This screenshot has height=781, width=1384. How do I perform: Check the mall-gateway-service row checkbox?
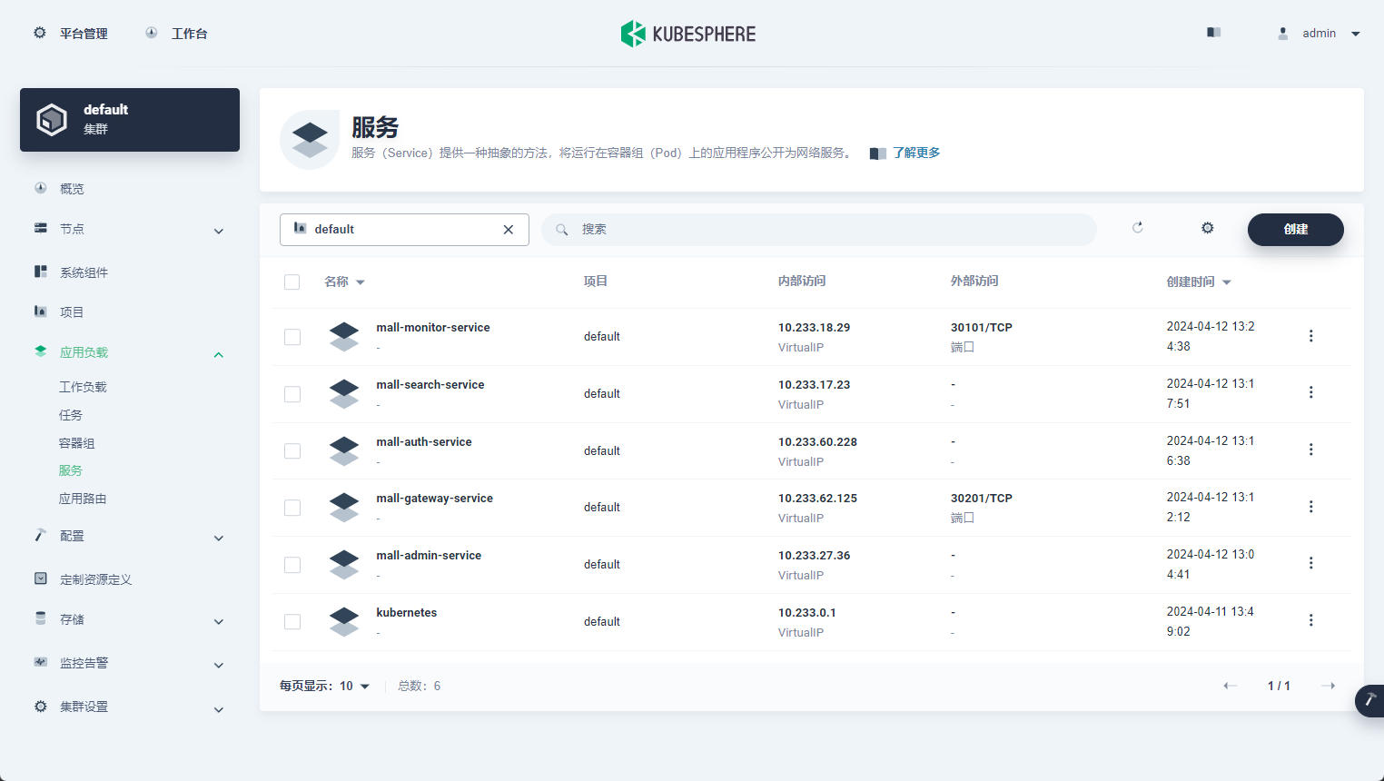292,508
